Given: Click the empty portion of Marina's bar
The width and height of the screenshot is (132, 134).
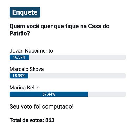Looking at the screenshot, I should (x=107, y=94).
